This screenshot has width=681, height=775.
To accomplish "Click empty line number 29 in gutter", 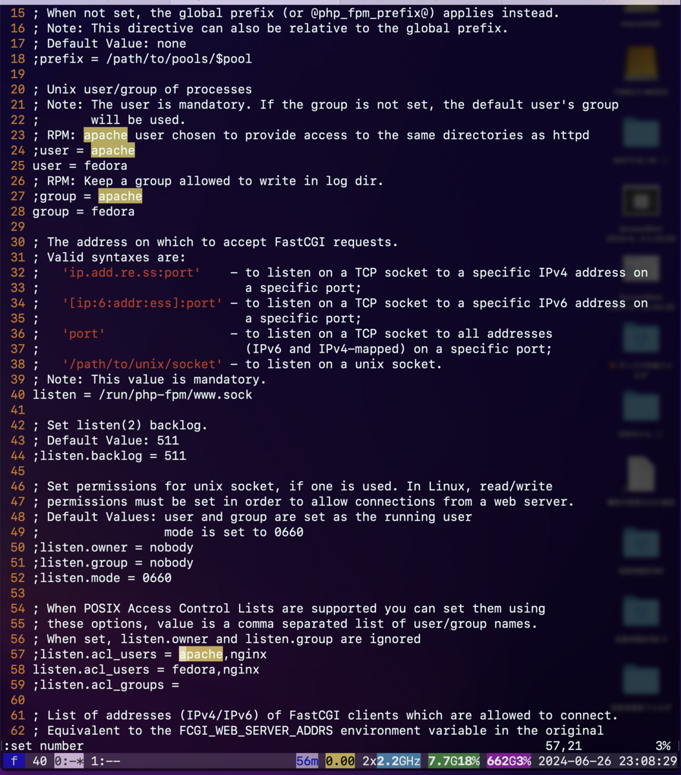I will pyautogui.click(x=18, y=227).
